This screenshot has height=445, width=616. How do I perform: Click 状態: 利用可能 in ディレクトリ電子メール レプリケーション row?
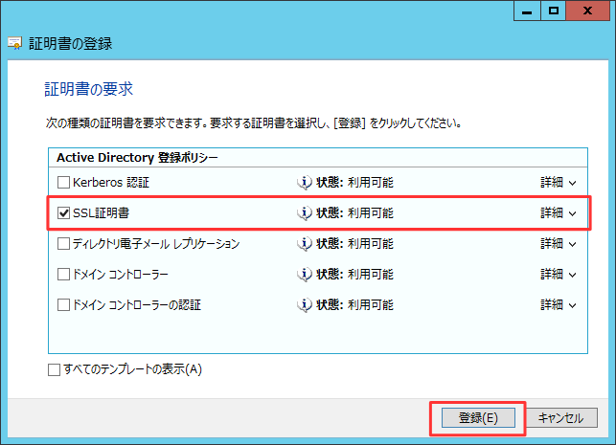pyautogui.click(x=354, y=244)
